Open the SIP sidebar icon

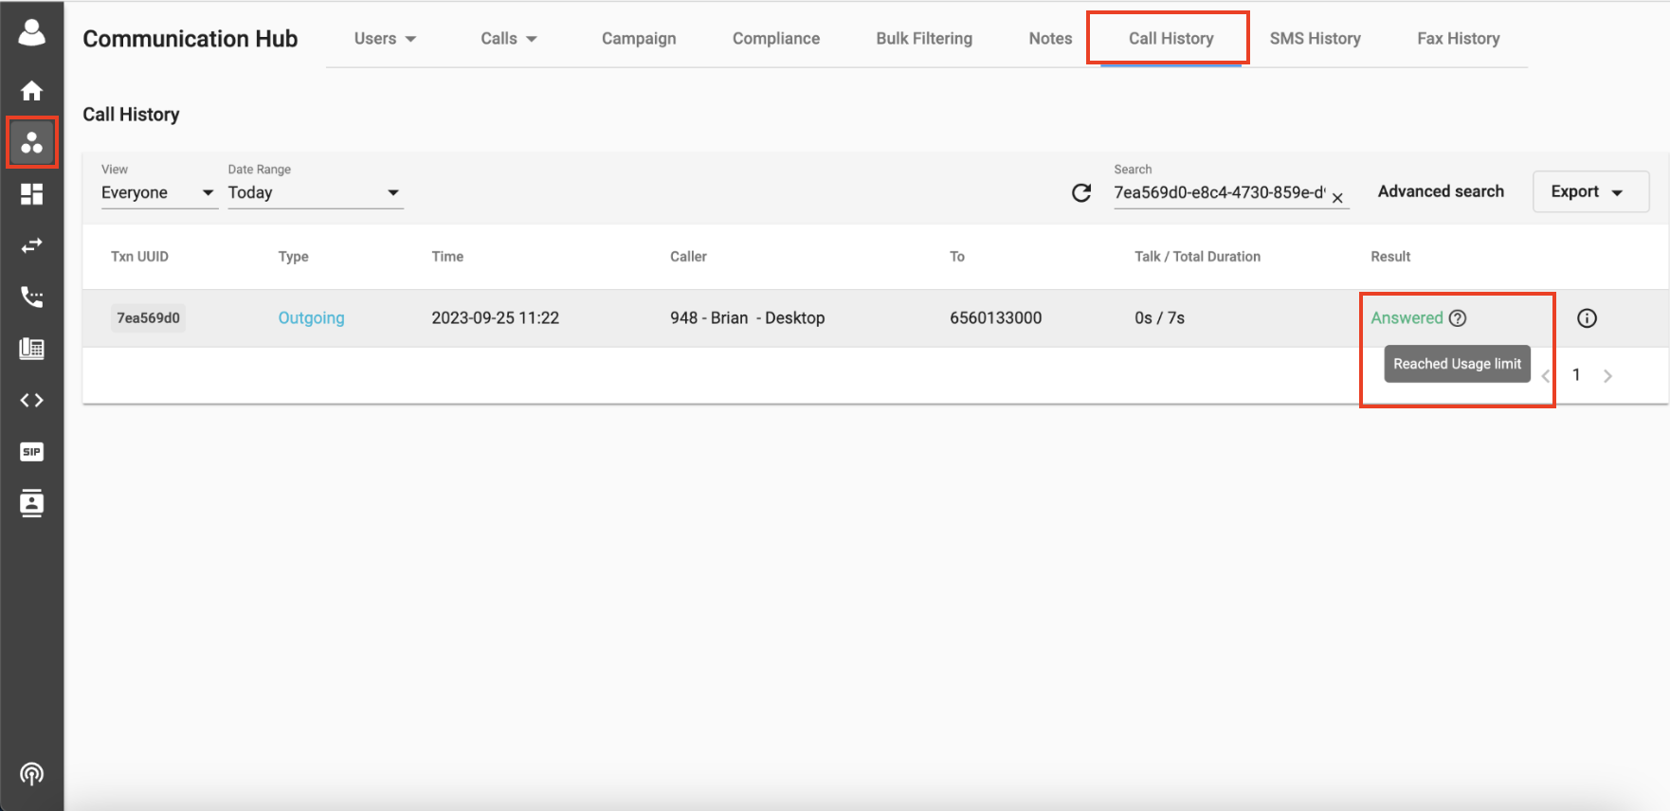coord(31,452)
